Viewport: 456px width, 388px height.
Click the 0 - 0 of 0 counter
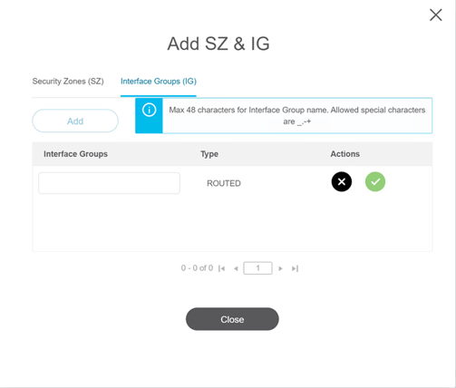[197, 268]
